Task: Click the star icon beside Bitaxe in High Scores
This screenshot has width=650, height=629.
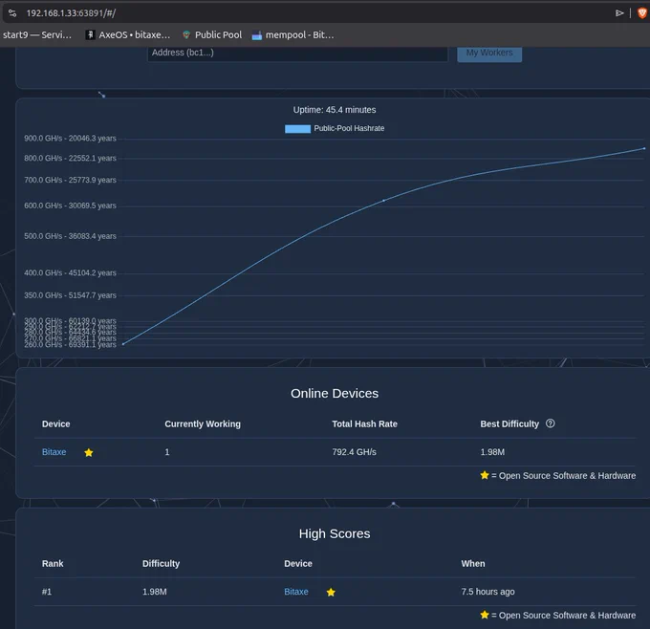Action: (331, 592)
